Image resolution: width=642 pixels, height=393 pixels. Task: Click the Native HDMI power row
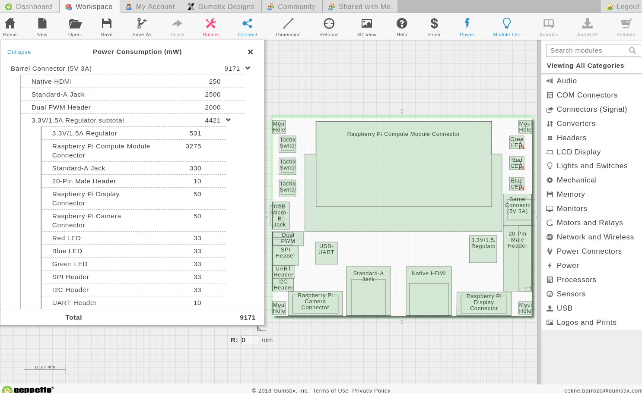pos(133,82)
